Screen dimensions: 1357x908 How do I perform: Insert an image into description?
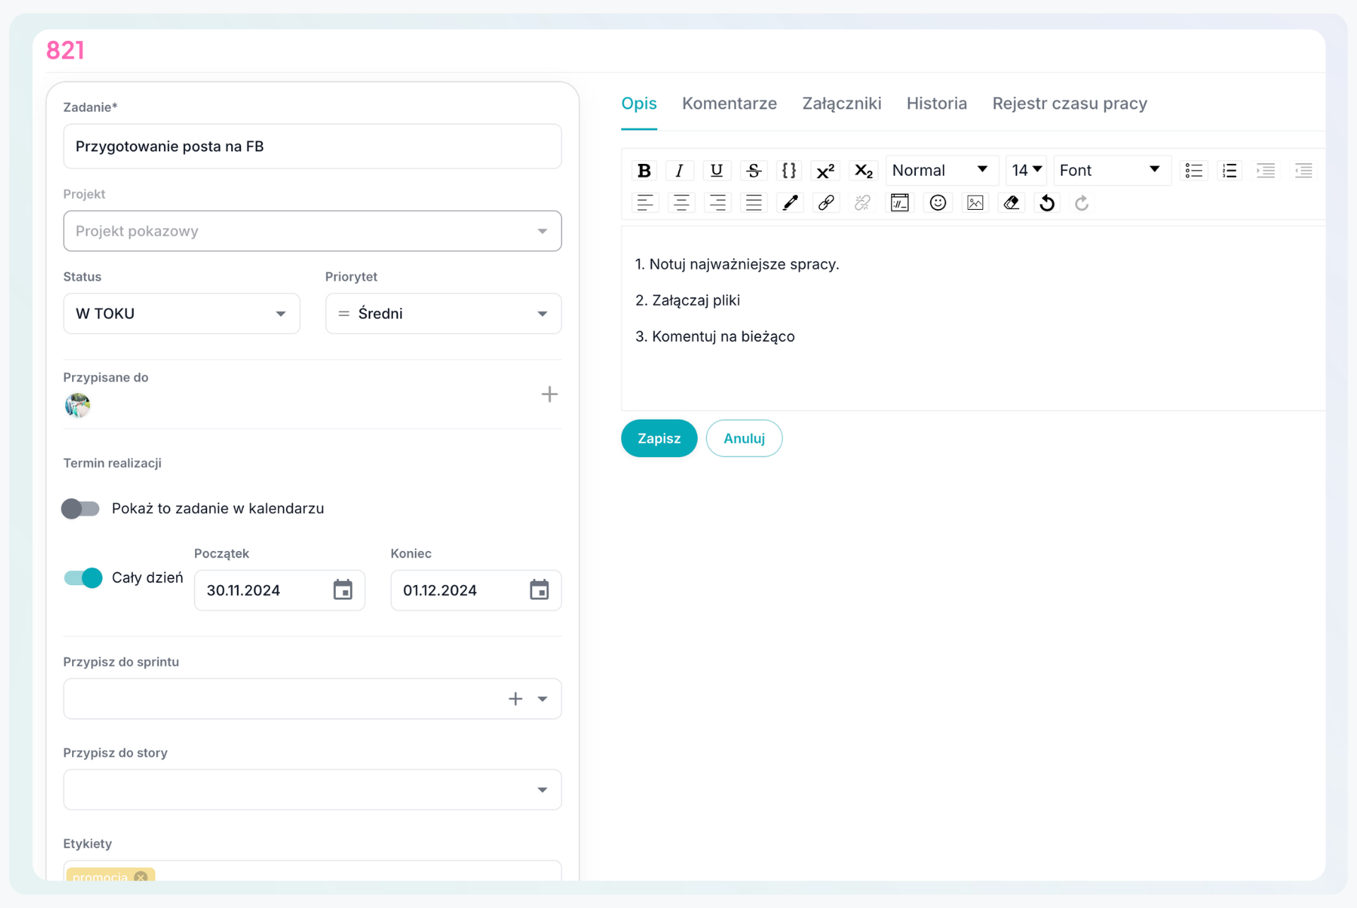[x=975, y=204]
